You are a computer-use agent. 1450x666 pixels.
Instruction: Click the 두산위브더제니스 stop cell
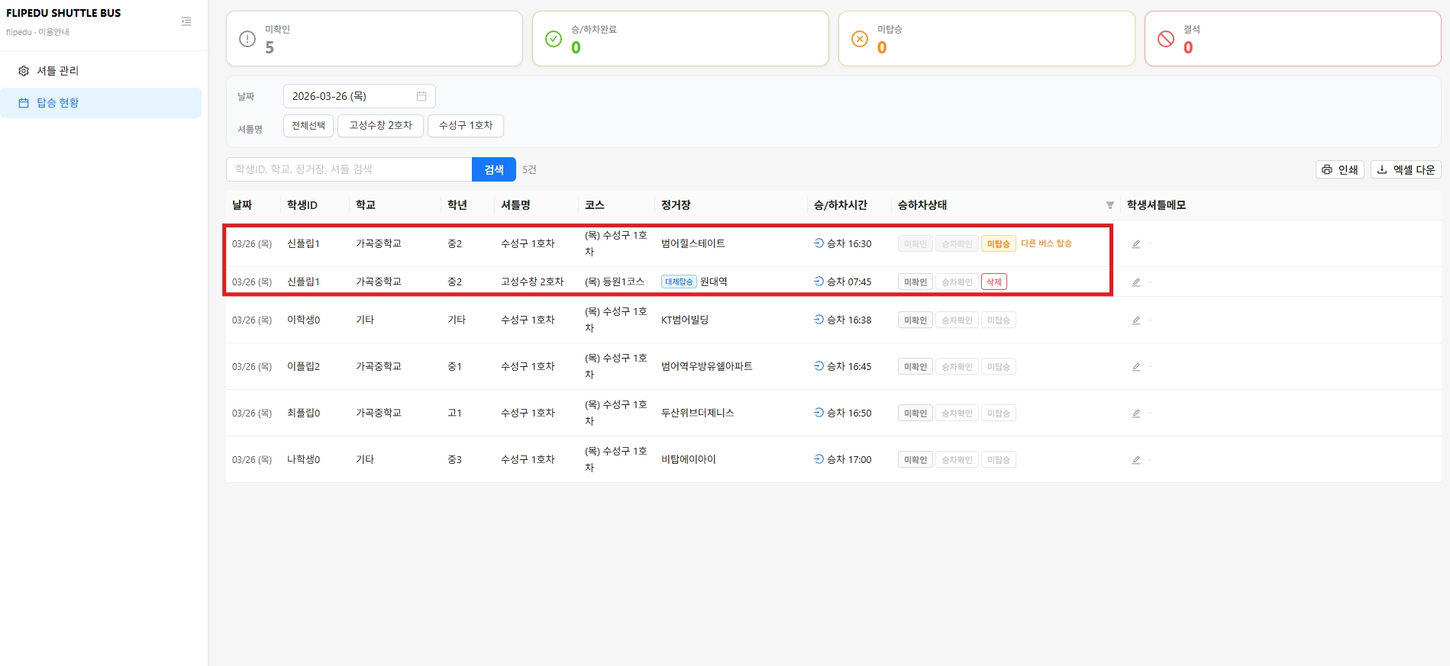tap(698, 413)
